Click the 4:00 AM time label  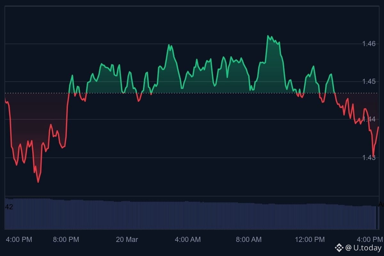188,239
